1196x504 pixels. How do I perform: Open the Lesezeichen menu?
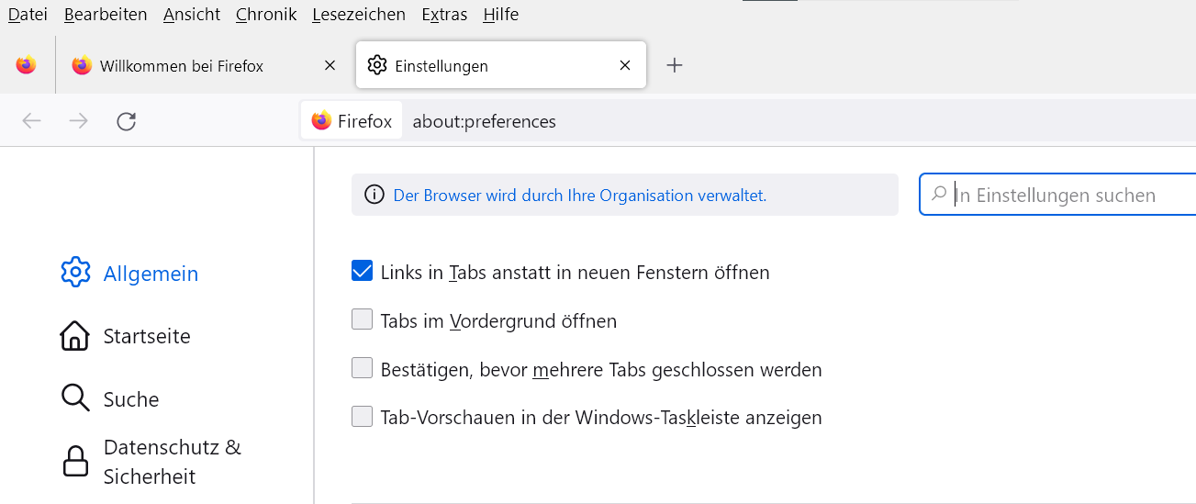[x=358, y=14]
